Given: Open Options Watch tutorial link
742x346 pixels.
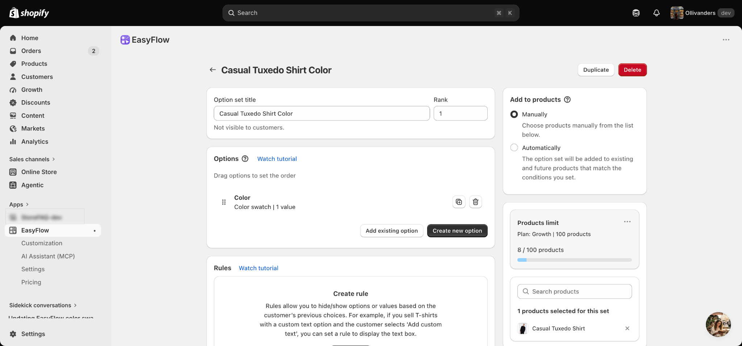Looking at the screenshot, I should pyautogui.click(x=277, y=159).
